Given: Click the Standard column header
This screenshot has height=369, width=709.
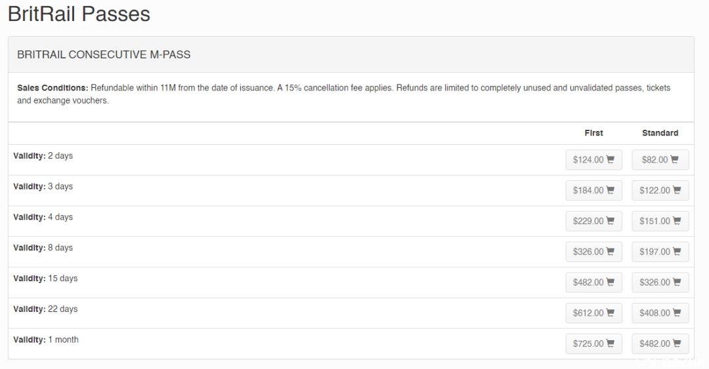Looking at the screenshot, I should [660, 133].
